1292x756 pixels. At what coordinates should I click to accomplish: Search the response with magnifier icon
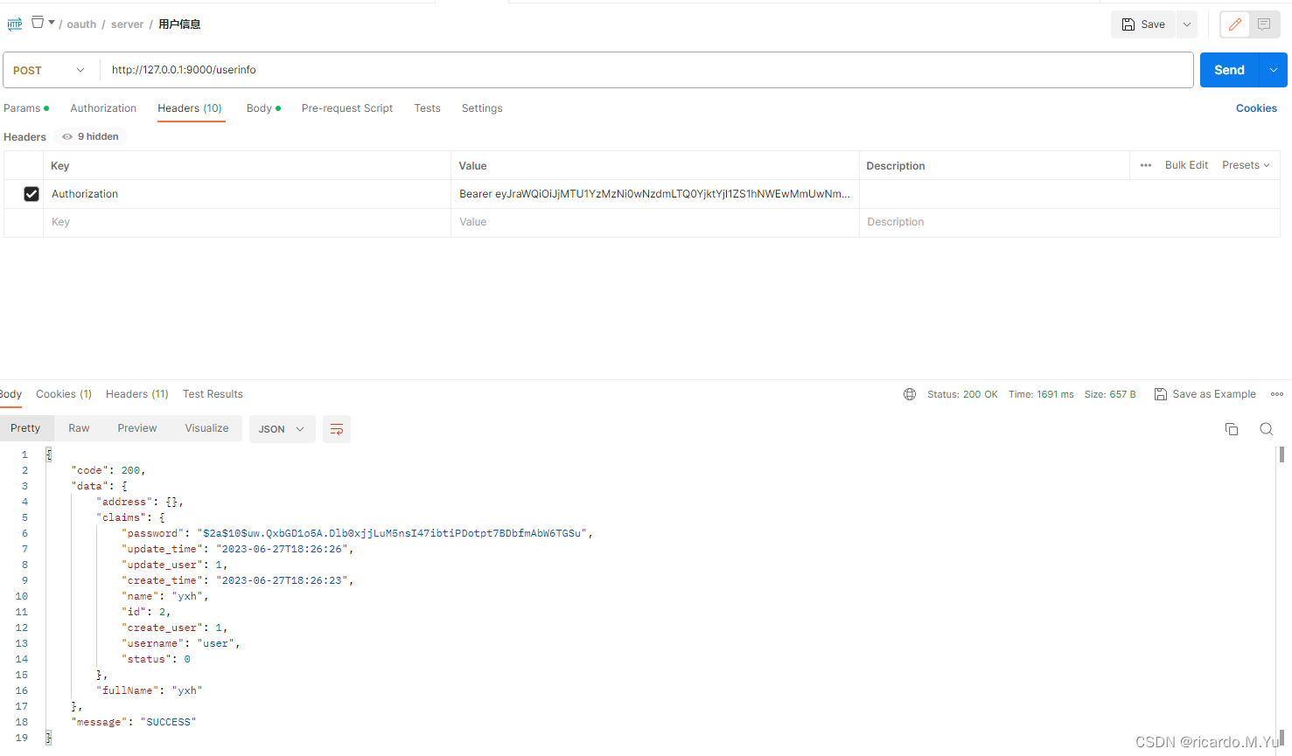1266,429
